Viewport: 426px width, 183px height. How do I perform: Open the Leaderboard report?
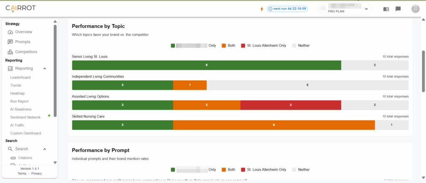20,77
